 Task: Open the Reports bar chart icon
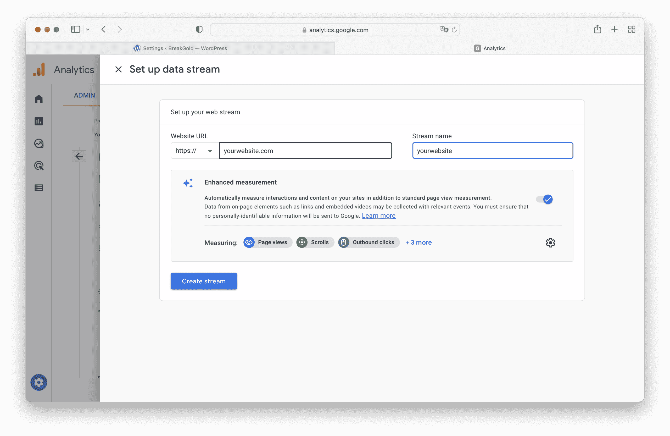39,121
